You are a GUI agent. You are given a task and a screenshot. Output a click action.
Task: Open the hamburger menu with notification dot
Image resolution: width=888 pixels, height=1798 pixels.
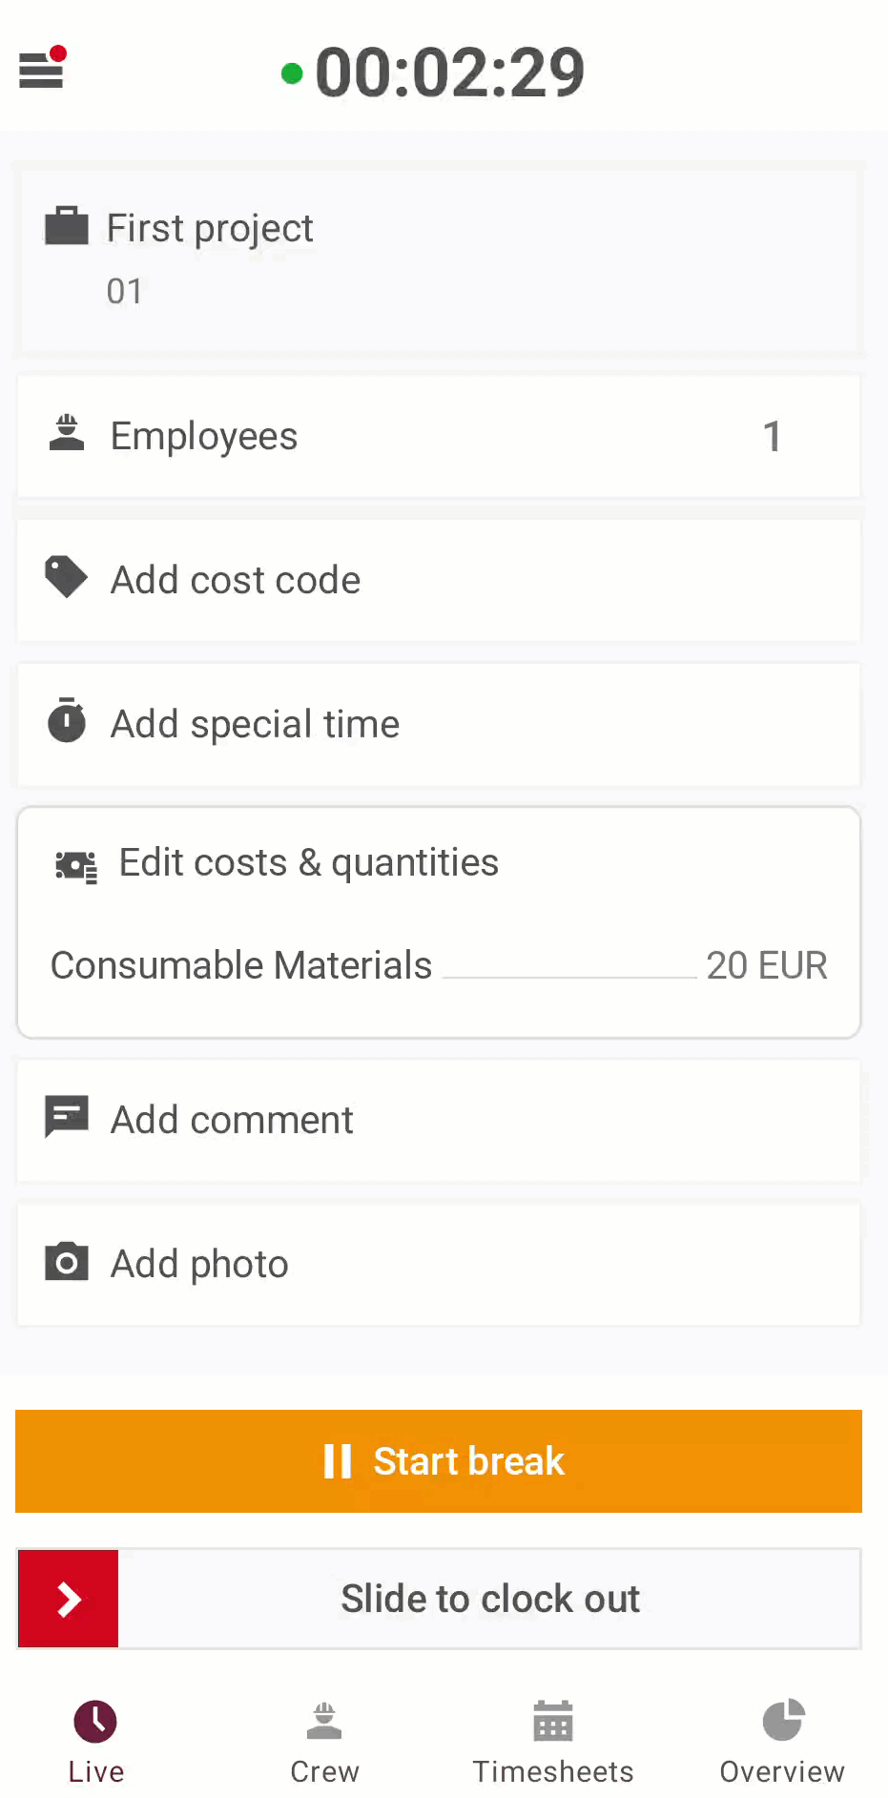42,69
